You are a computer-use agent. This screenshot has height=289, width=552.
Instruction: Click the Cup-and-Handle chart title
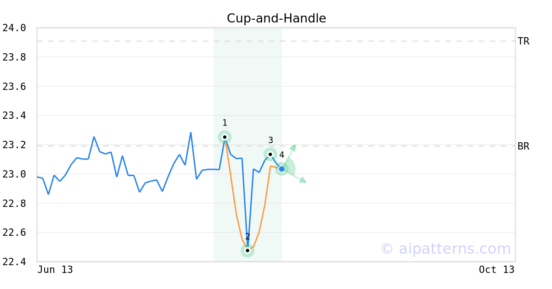[276, 18]
